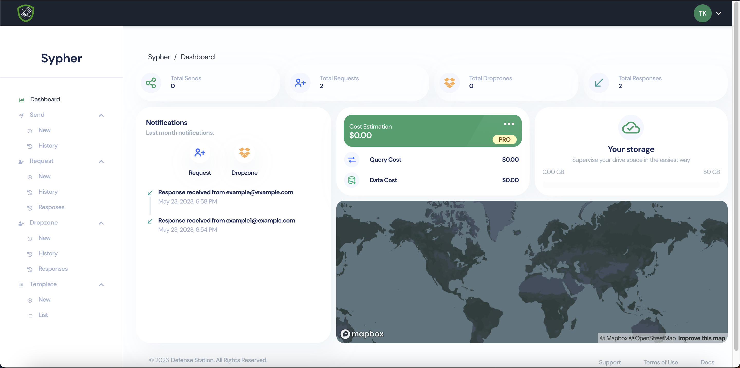The image size is (740, 368).
Task: Click the Sypher sidebar title
Action: [61, 58]
